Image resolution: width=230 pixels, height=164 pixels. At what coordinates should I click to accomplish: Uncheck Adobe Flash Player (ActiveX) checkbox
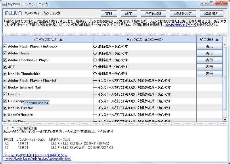point(5,47)
